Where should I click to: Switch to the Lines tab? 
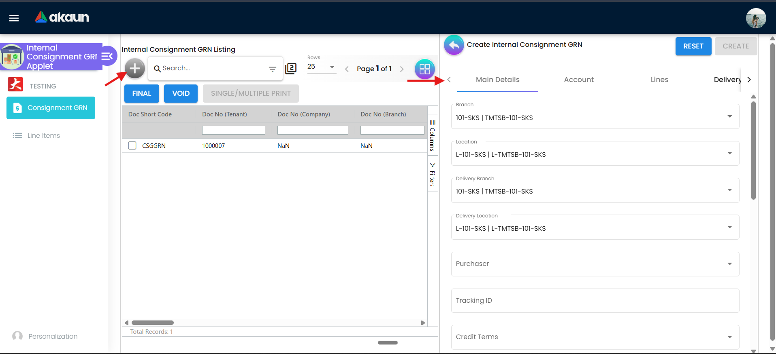point(659,80)
